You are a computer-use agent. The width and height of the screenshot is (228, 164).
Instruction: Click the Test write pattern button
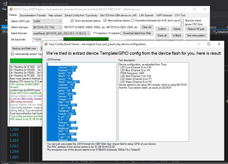[196, 35]
